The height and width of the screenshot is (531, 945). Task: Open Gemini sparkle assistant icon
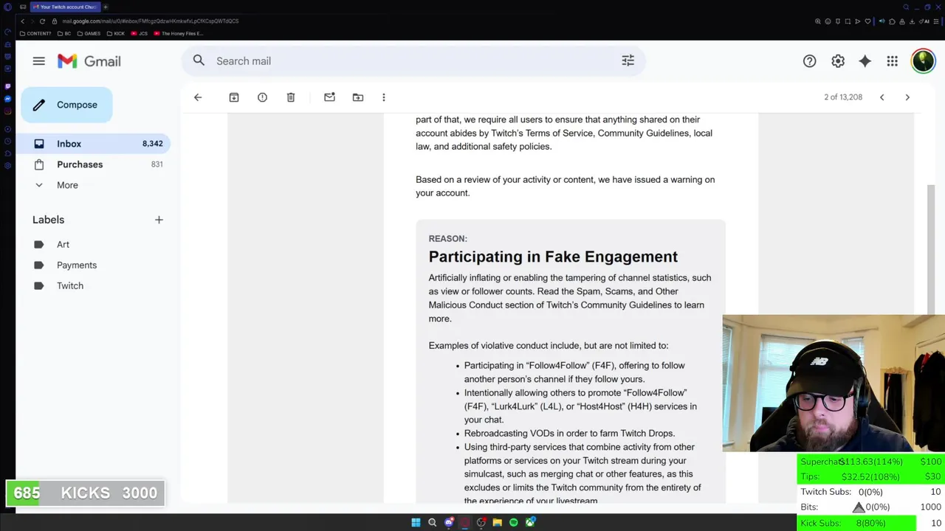pos(865,61)
